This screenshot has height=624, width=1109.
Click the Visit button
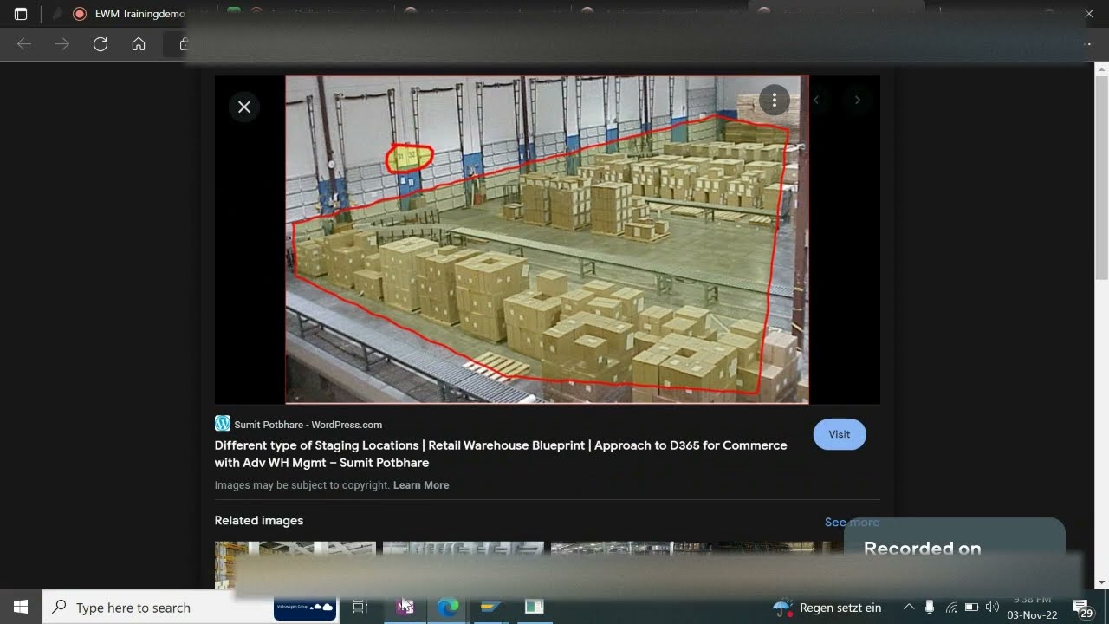point(840,434)
